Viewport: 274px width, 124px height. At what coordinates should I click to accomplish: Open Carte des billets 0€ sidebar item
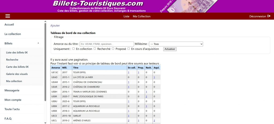click(17, 67)
